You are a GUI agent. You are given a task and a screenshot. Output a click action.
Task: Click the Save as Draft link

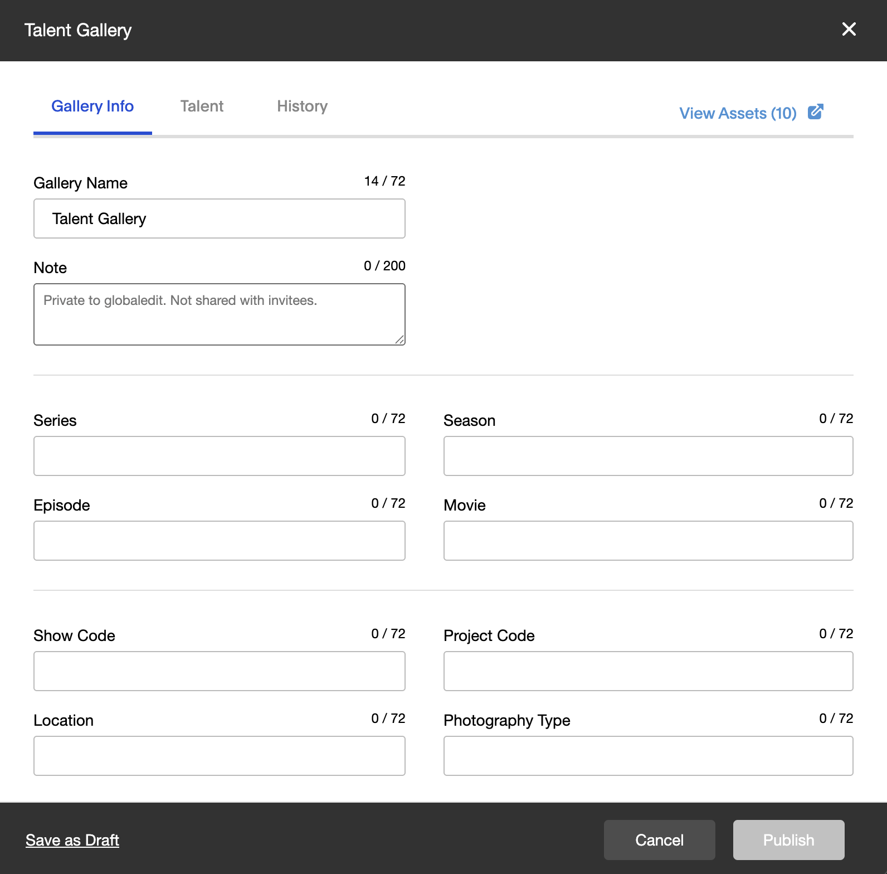(72, 840)
